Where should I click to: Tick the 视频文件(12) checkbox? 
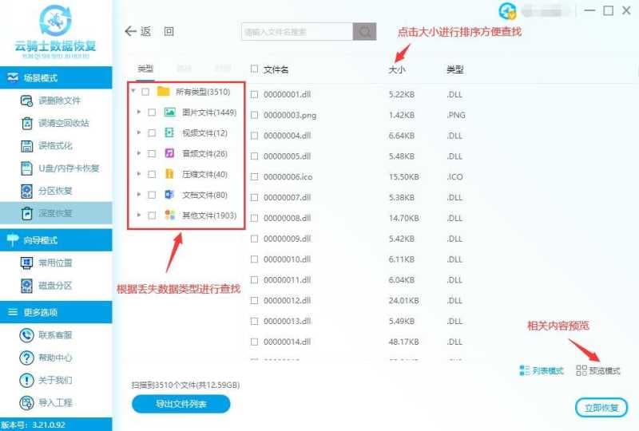coord(152,132)
